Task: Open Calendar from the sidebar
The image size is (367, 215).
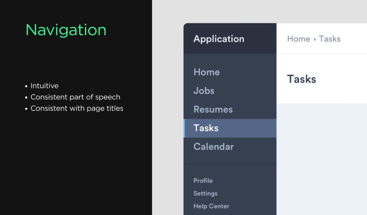Action: point(213,147)
